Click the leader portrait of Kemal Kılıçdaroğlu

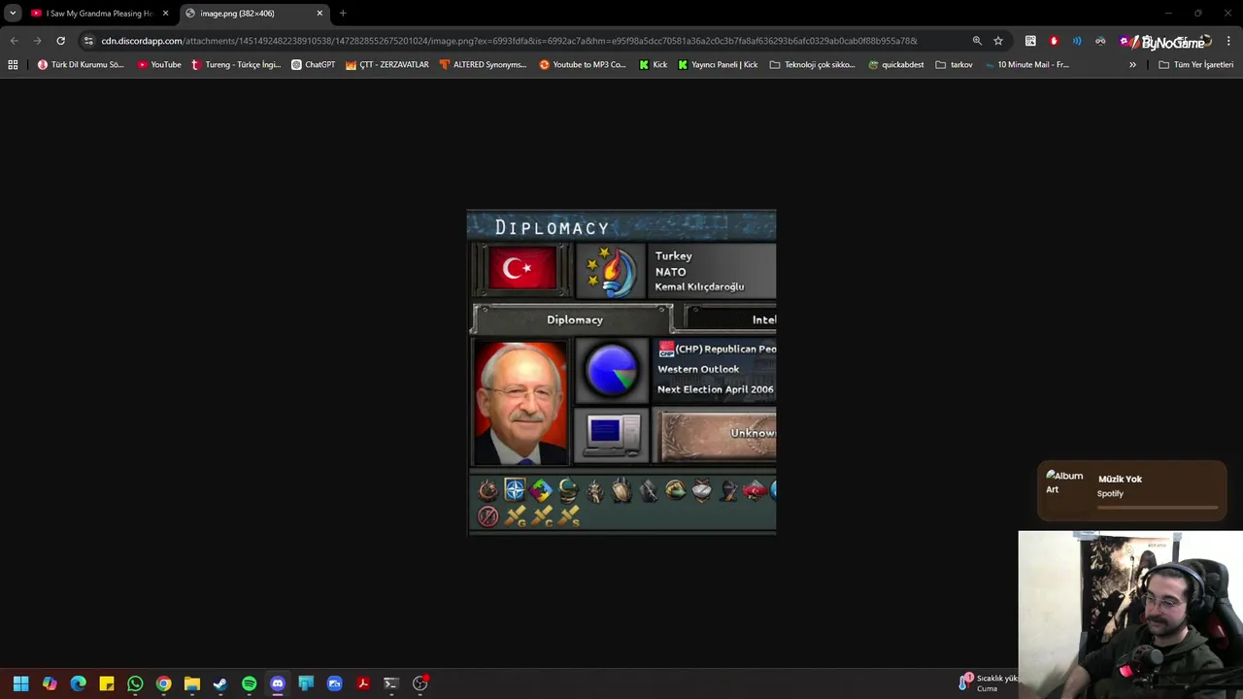coord(521,403)
